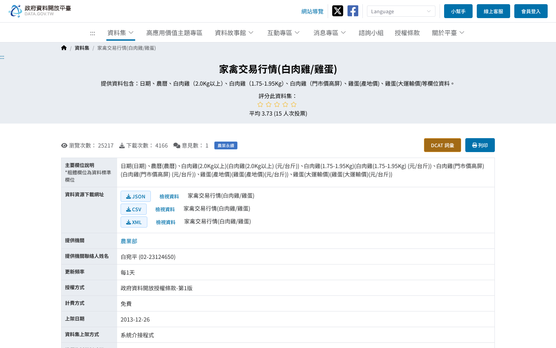Open the X (Twitter) social icon
The image size is (556, 348).
337,11
